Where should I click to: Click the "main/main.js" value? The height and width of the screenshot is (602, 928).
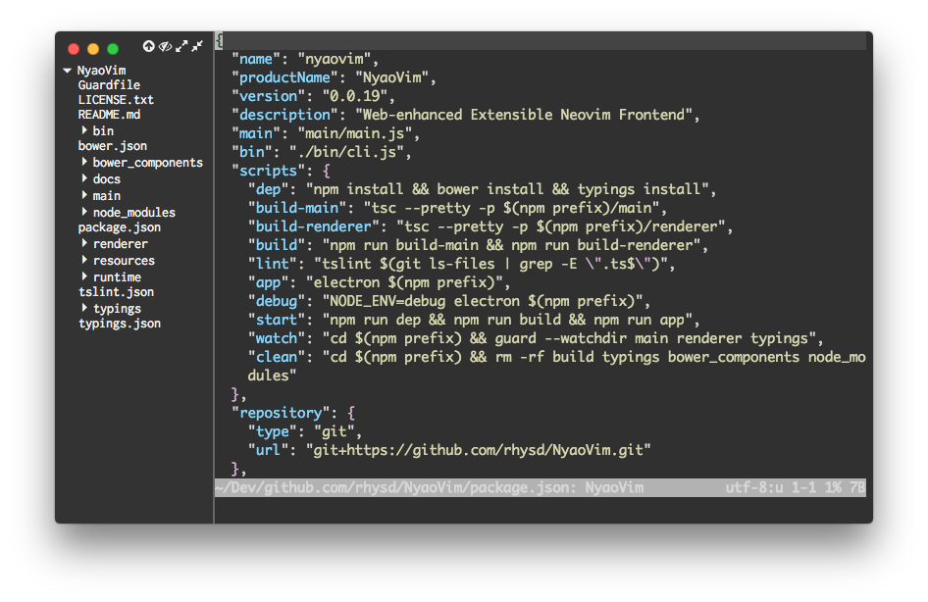pyautogui.click(x=354, y=133)
